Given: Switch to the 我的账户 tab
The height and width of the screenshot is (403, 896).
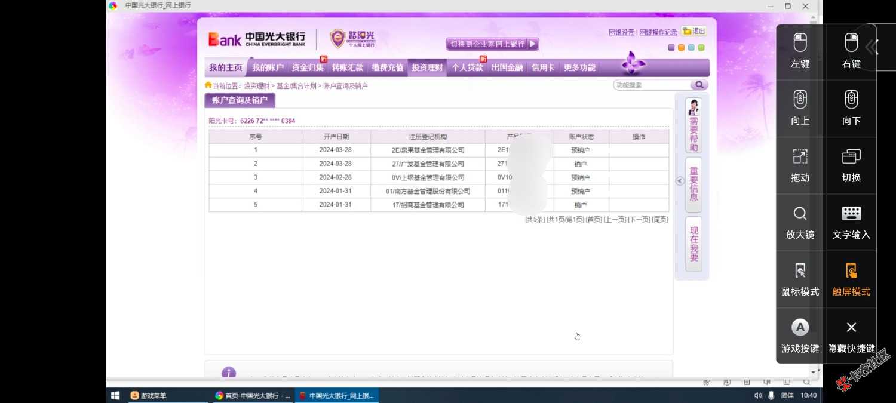Looking at the screenshot, I should [268, 67].
